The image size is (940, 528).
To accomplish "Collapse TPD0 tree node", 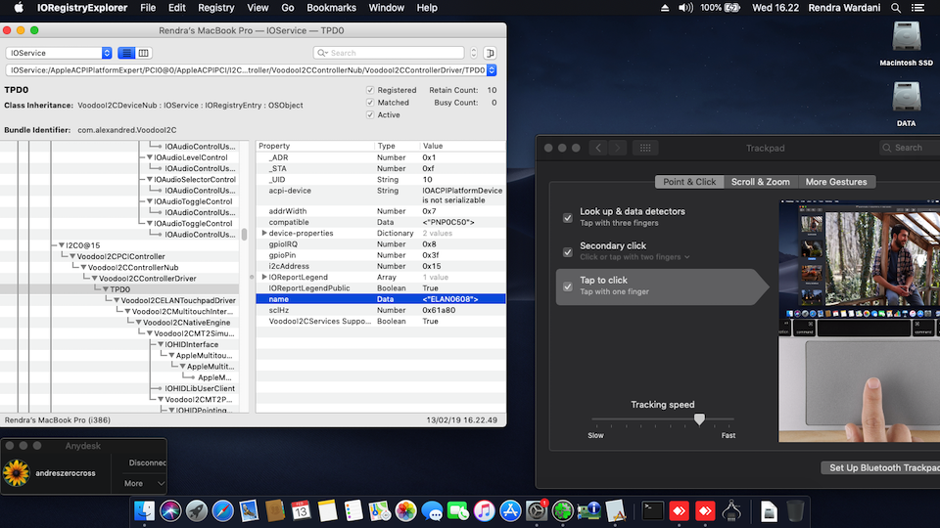I will click(105, 289).
